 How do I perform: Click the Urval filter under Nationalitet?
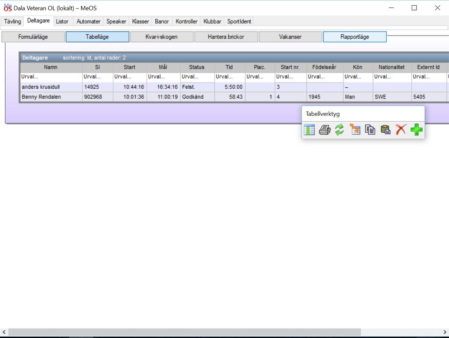pos(392,77)
